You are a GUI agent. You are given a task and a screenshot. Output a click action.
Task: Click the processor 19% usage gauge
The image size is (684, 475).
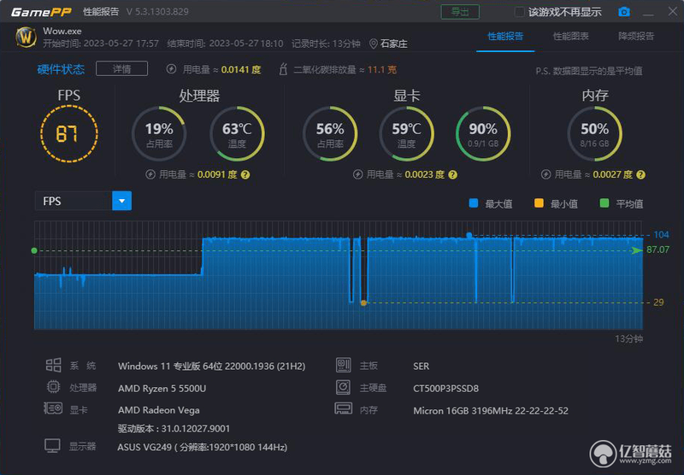pyautogui.click(x=159, y=134)
